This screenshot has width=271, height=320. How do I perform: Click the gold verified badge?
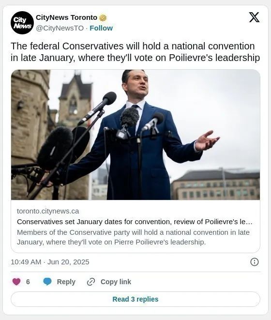click(x=103, y=18)
